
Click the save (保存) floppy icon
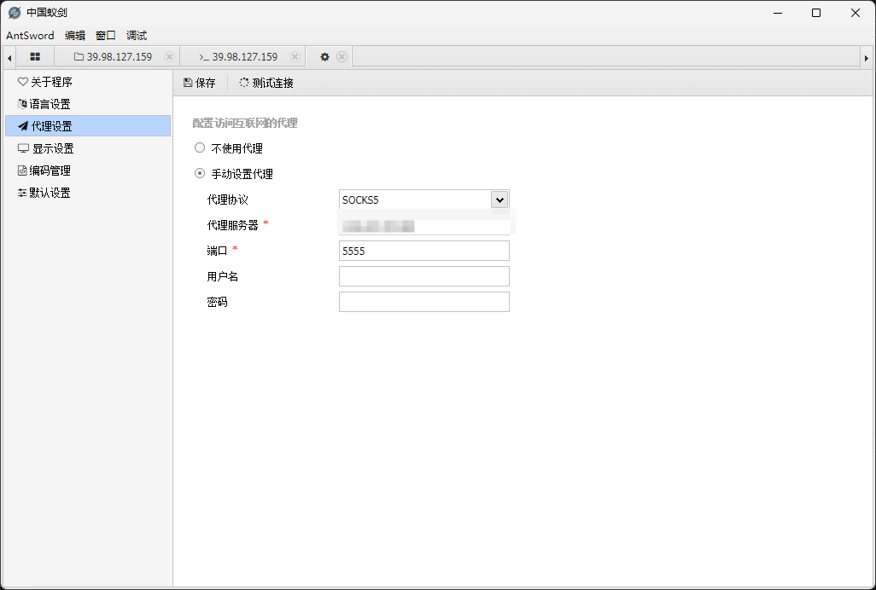click(x=188, y=84)
